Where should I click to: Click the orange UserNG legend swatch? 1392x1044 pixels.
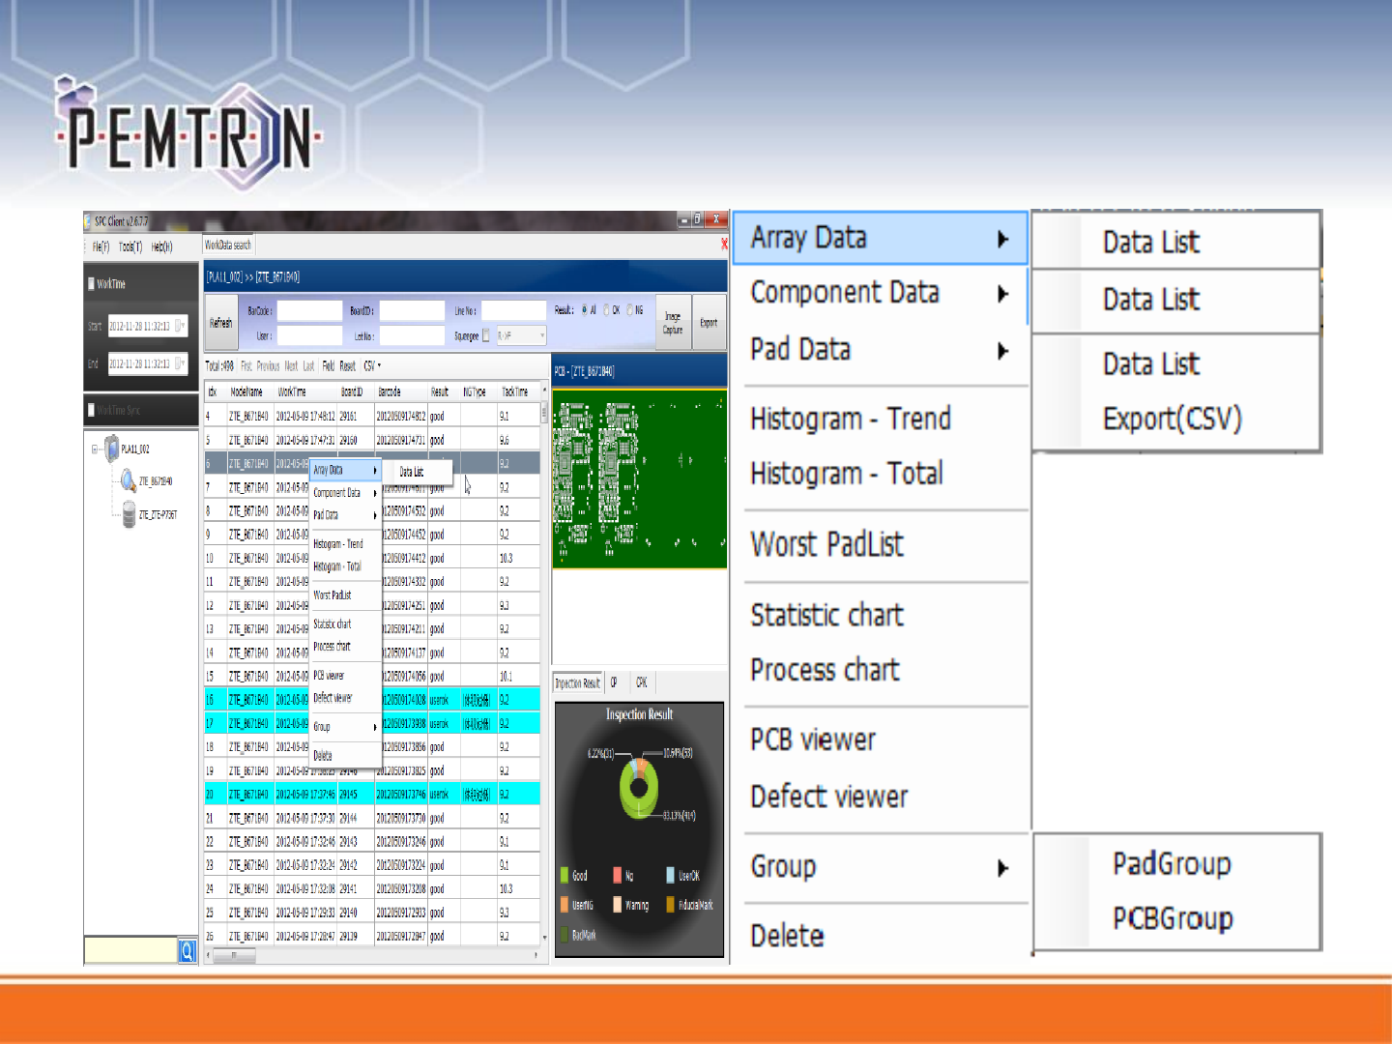(564, 905)
